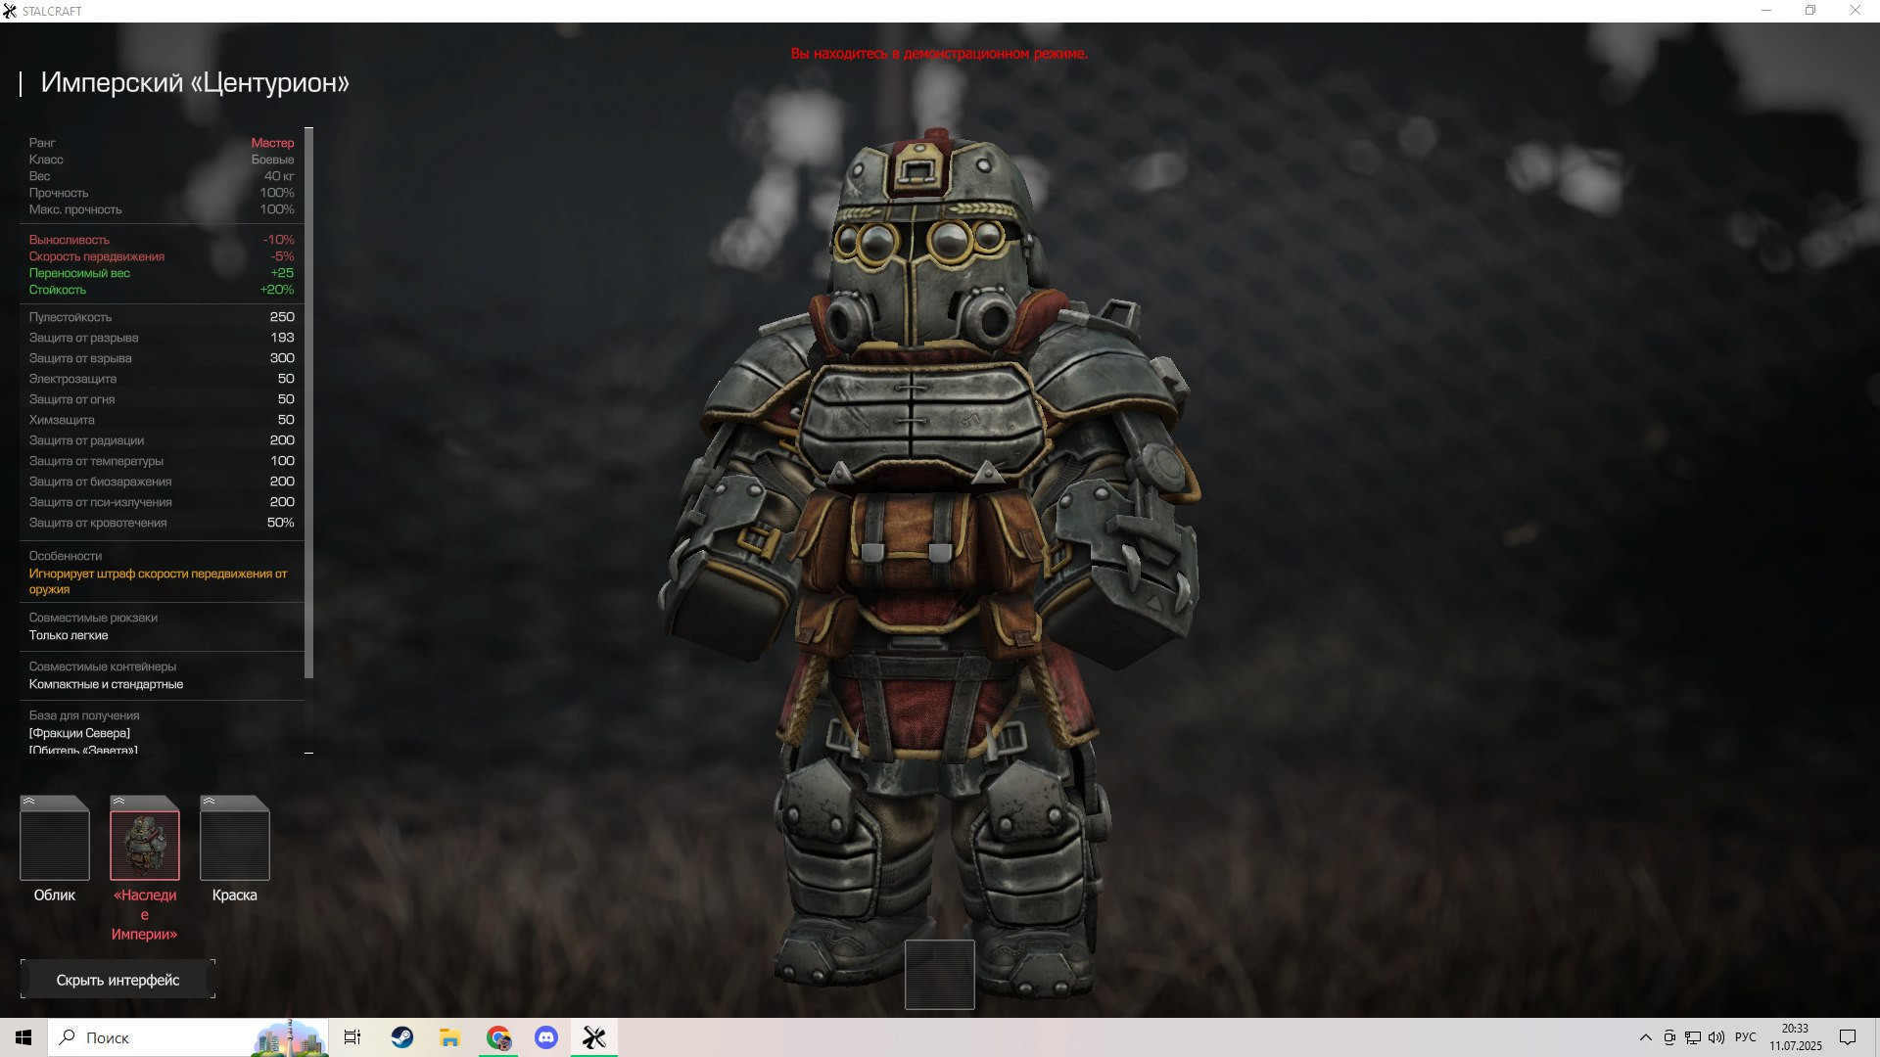Click the Защита от биозаражения row

point(162,482)
